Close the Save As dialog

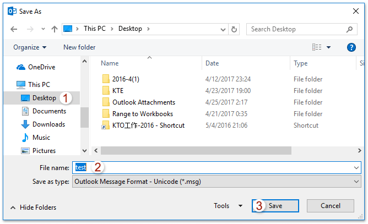click(355, 11)
